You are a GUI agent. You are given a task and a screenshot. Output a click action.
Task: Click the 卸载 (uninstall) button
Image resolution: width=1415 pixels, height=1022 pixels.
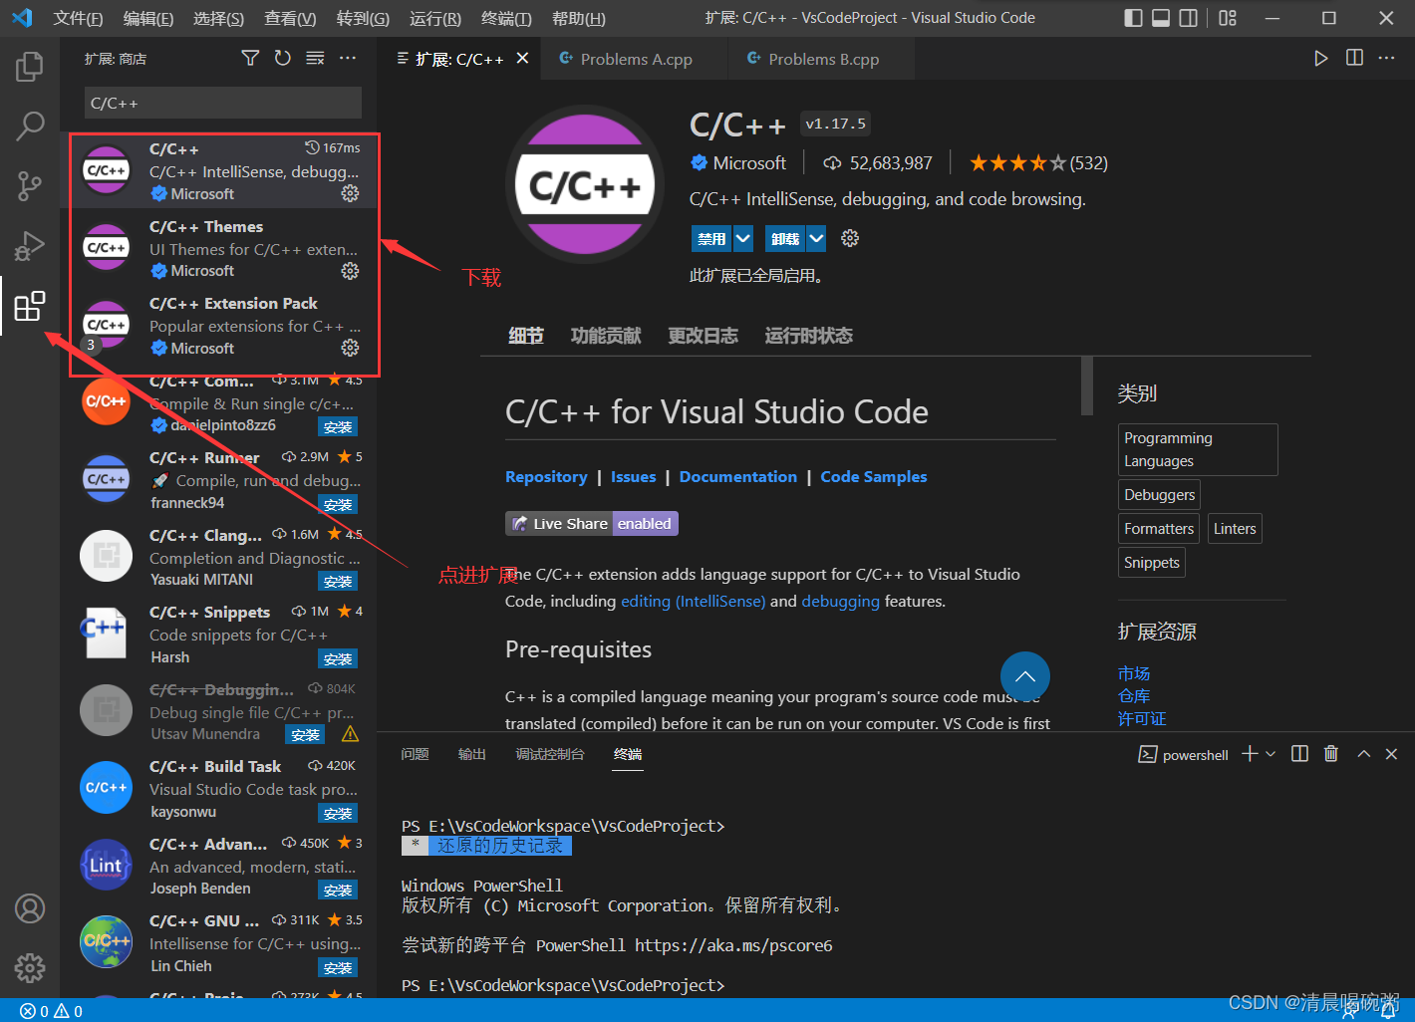point(785,239)
